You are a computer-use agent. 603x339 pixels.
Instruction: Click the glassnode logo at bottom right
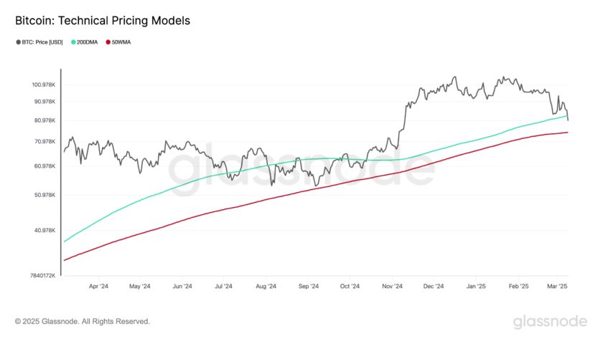pyautogui.click(x=550, y=322)
